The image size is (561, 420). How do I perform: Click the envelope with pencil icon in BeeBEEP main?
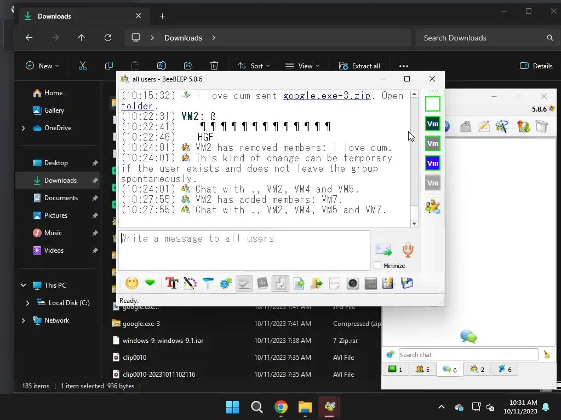point(483,126)
